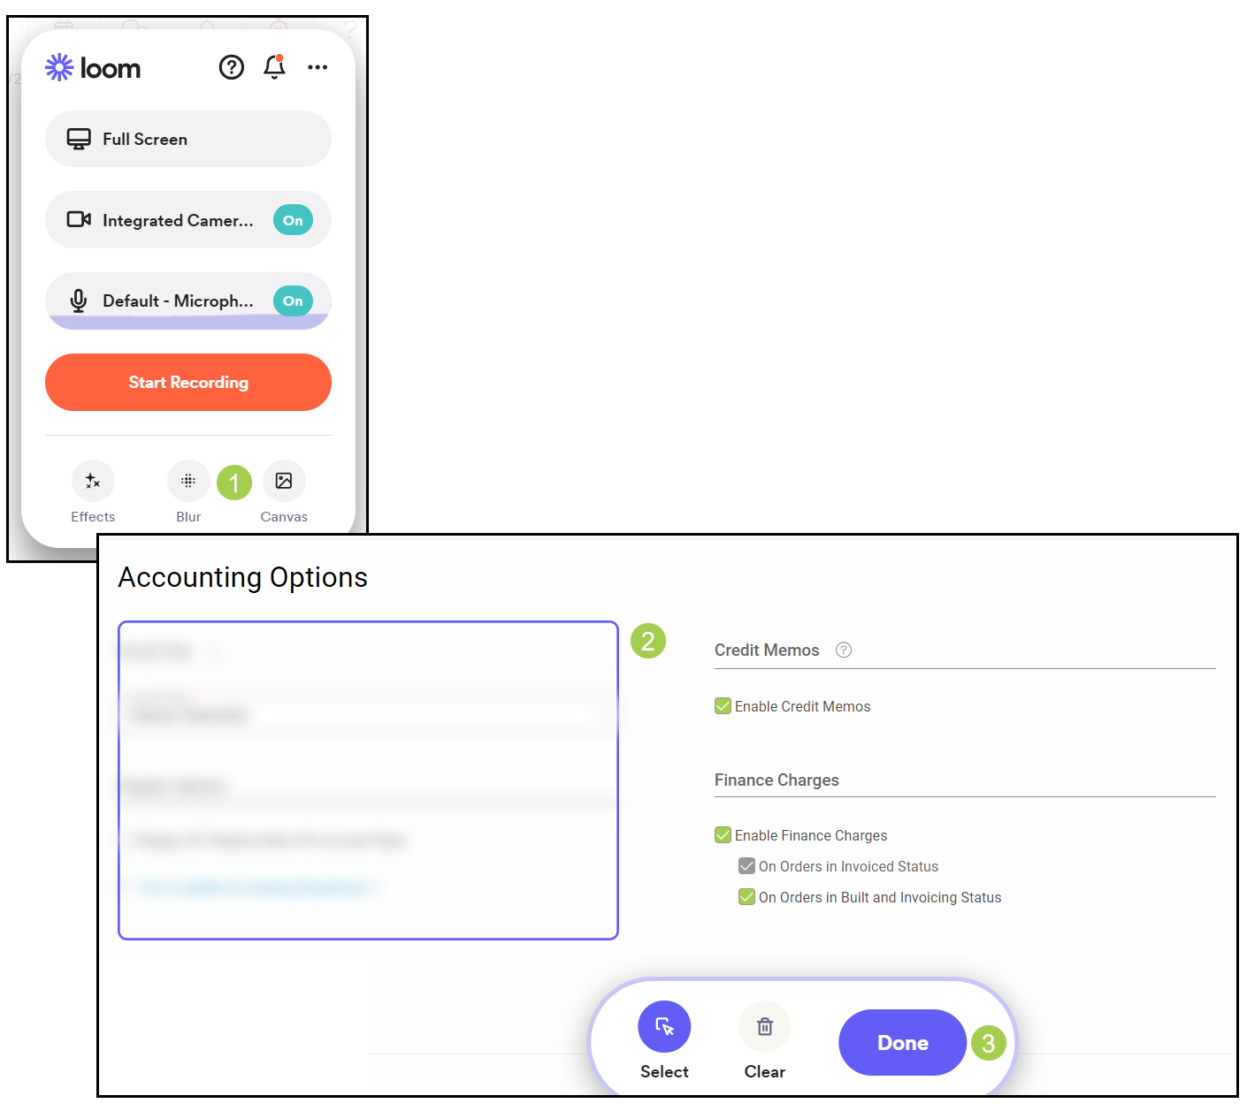Open the Full Screen recording mode selector

tap(188, 139)
